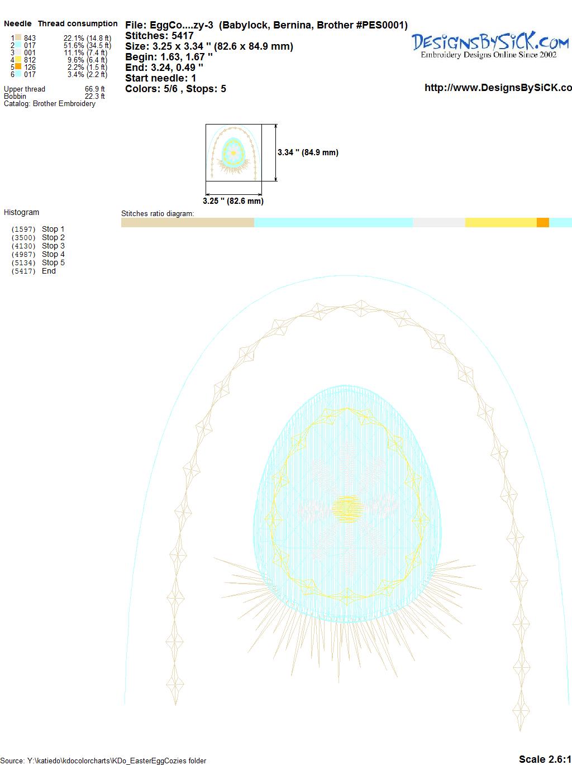Click the Source folder path text
Image resolution: width=572 pixels, height=765 pixels.
tap(103, 761)
